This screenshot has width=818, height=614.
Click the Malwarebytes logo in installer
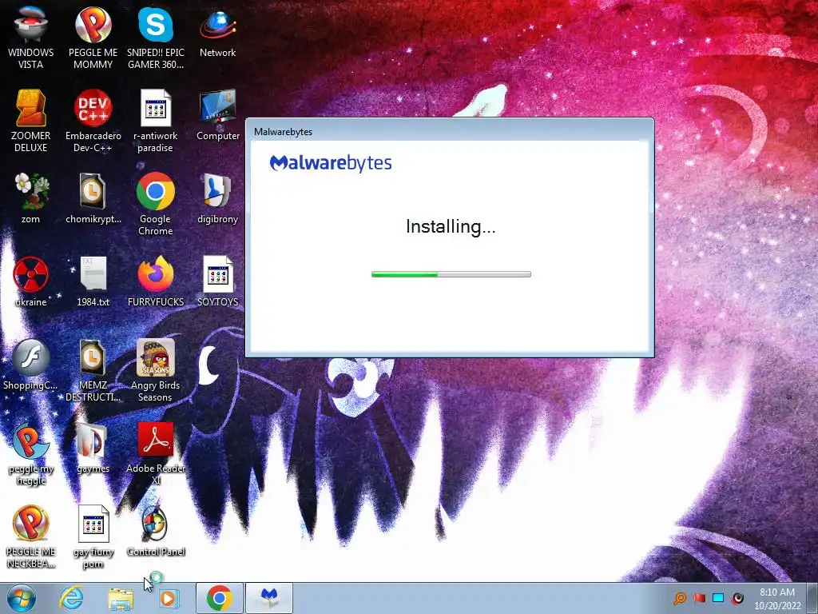pyautogui.click(x=330, y=163)
